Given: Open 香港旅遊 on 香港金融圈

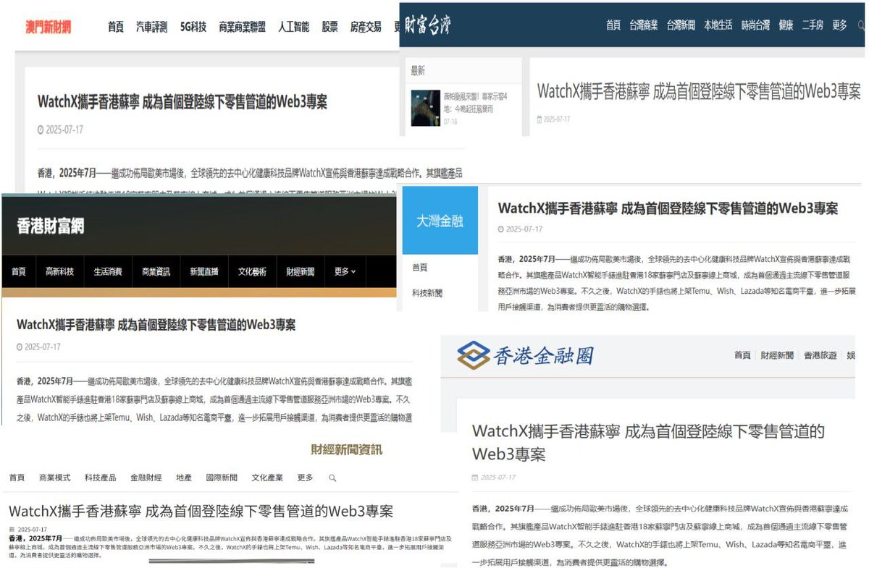Looking at the screenshot, I should (820, 355).
